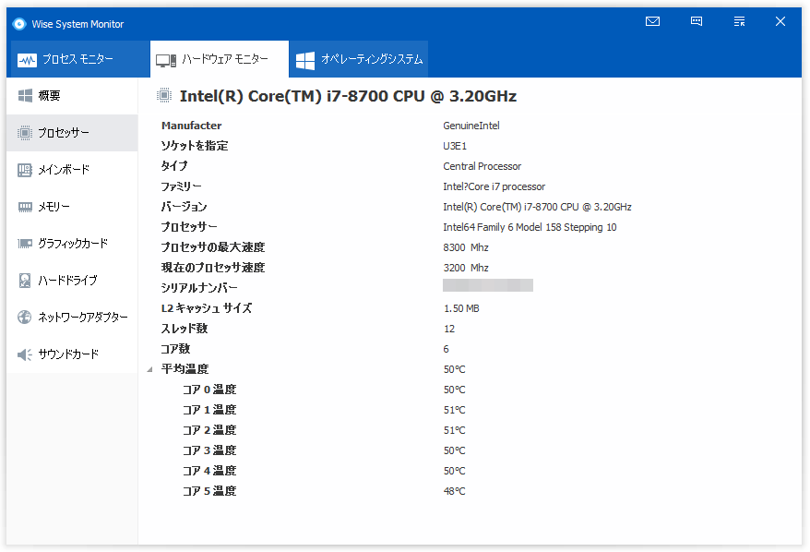Click the CPU chip icon beside the heading

[x=164, y=96]
